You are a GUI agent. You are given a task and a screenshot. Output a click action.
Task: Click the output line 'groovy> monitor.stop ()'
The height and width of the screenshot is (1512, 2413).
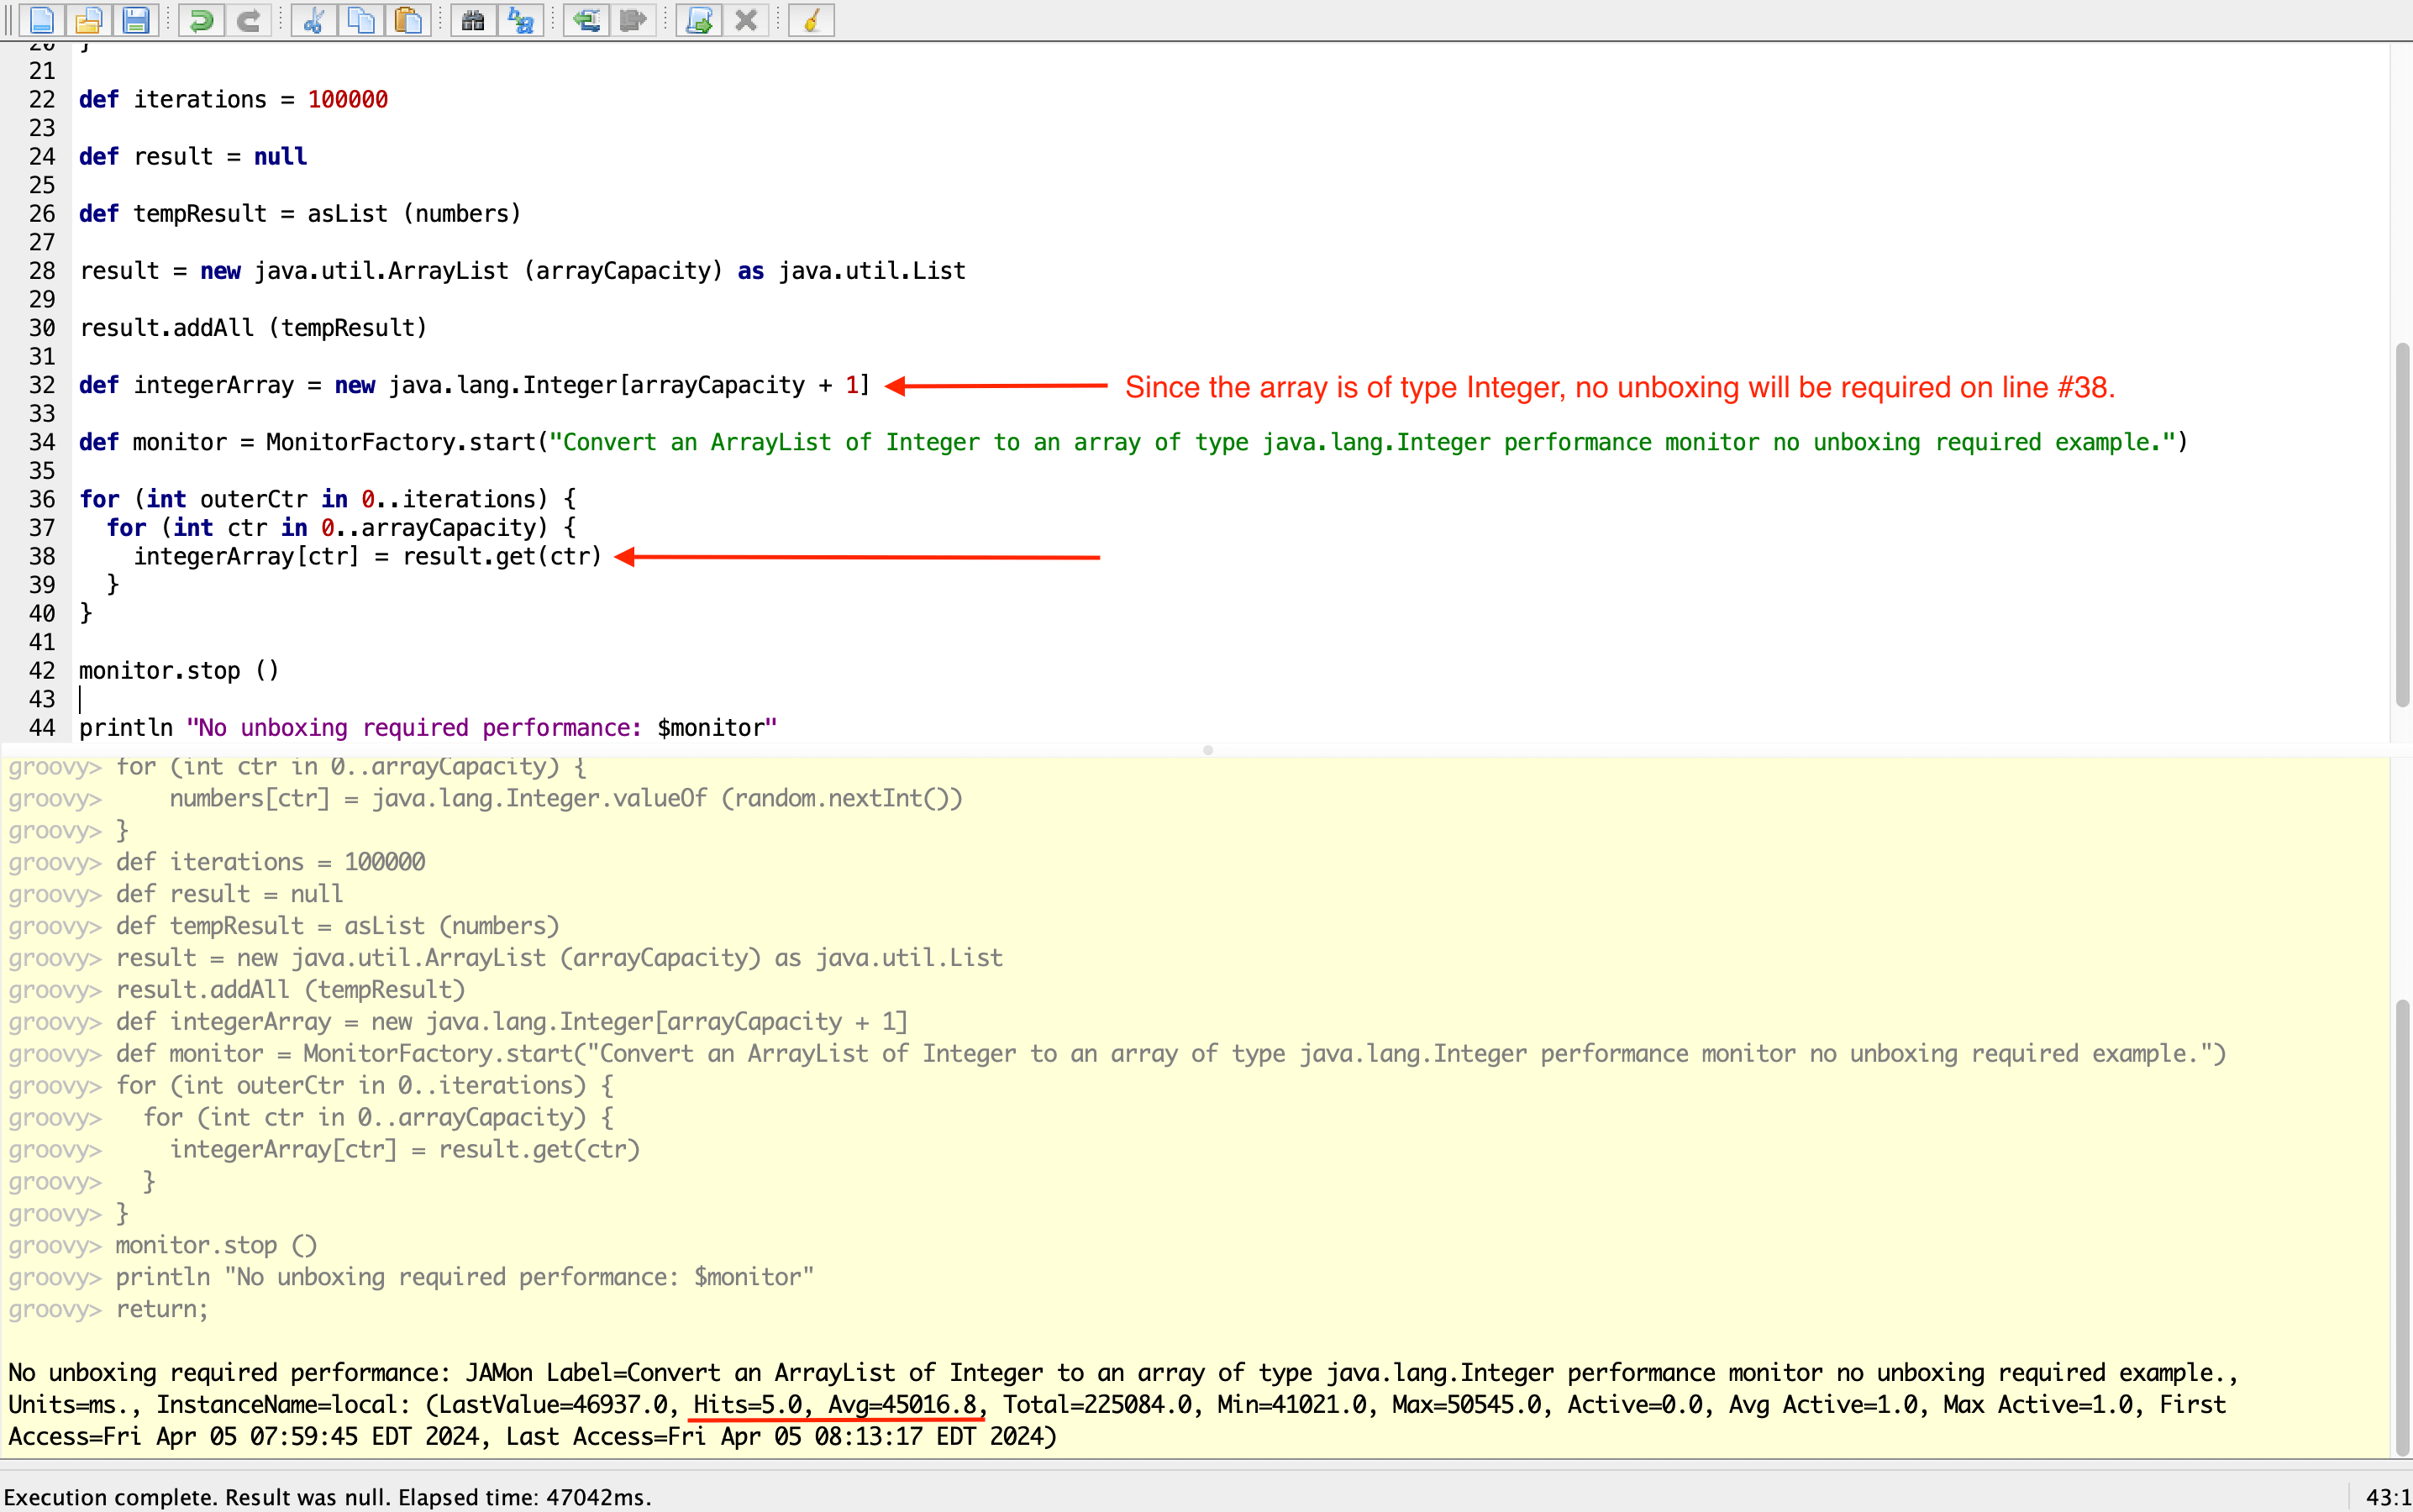pos(163,1245)
